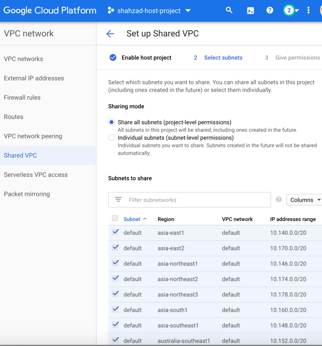Click the VPC network column header
Viewport: 322px width, 346px height.
[x=237, y=219]
